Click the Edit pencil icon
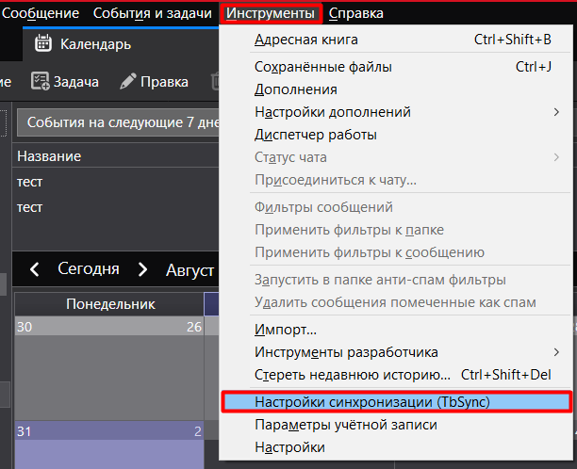Viewport: 577px width, 469px height. 128,82
